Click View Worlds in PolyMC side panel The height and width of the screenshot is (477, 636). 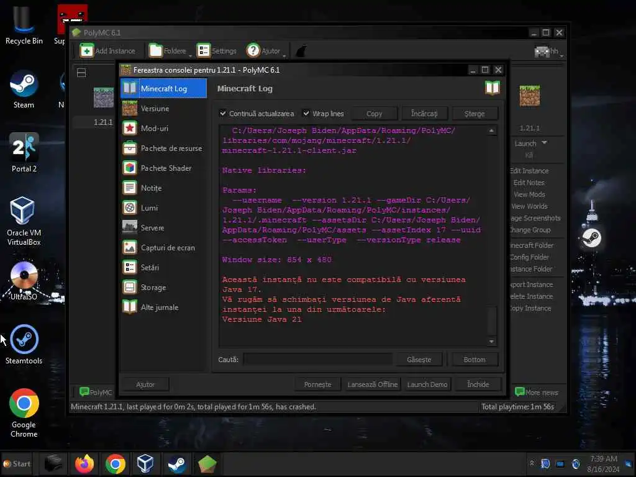coord(529,206)
